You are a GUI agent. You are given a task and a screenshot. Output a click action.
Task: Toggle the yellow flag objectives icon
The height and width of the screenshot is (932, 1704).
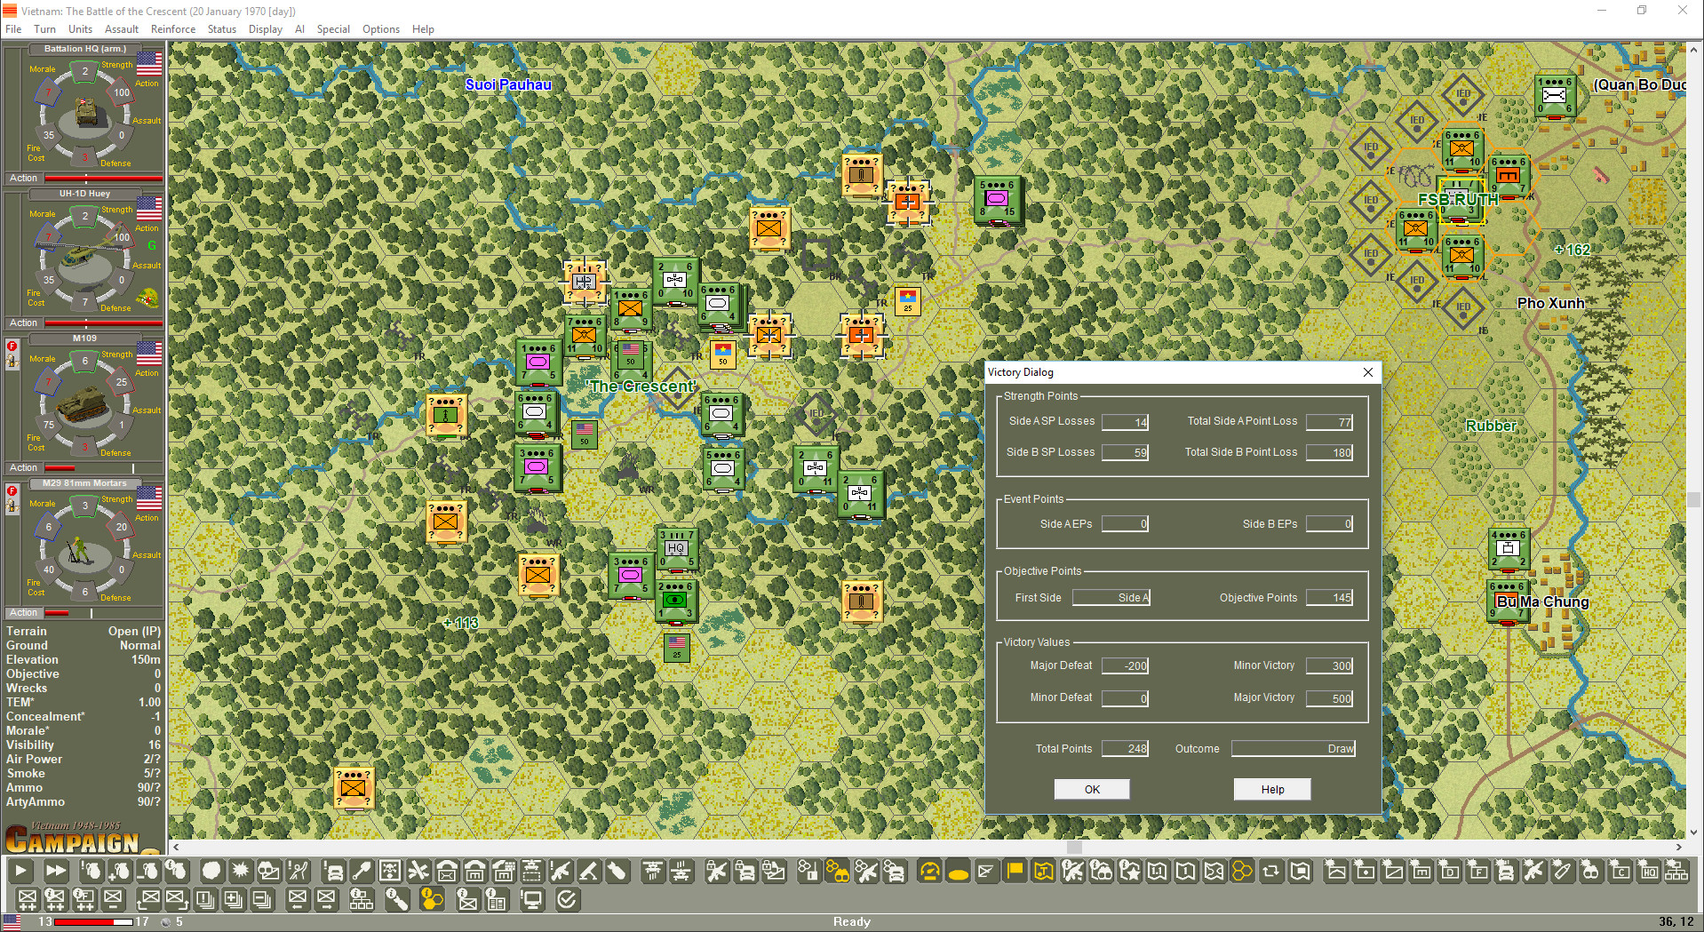click(1015, 872)
